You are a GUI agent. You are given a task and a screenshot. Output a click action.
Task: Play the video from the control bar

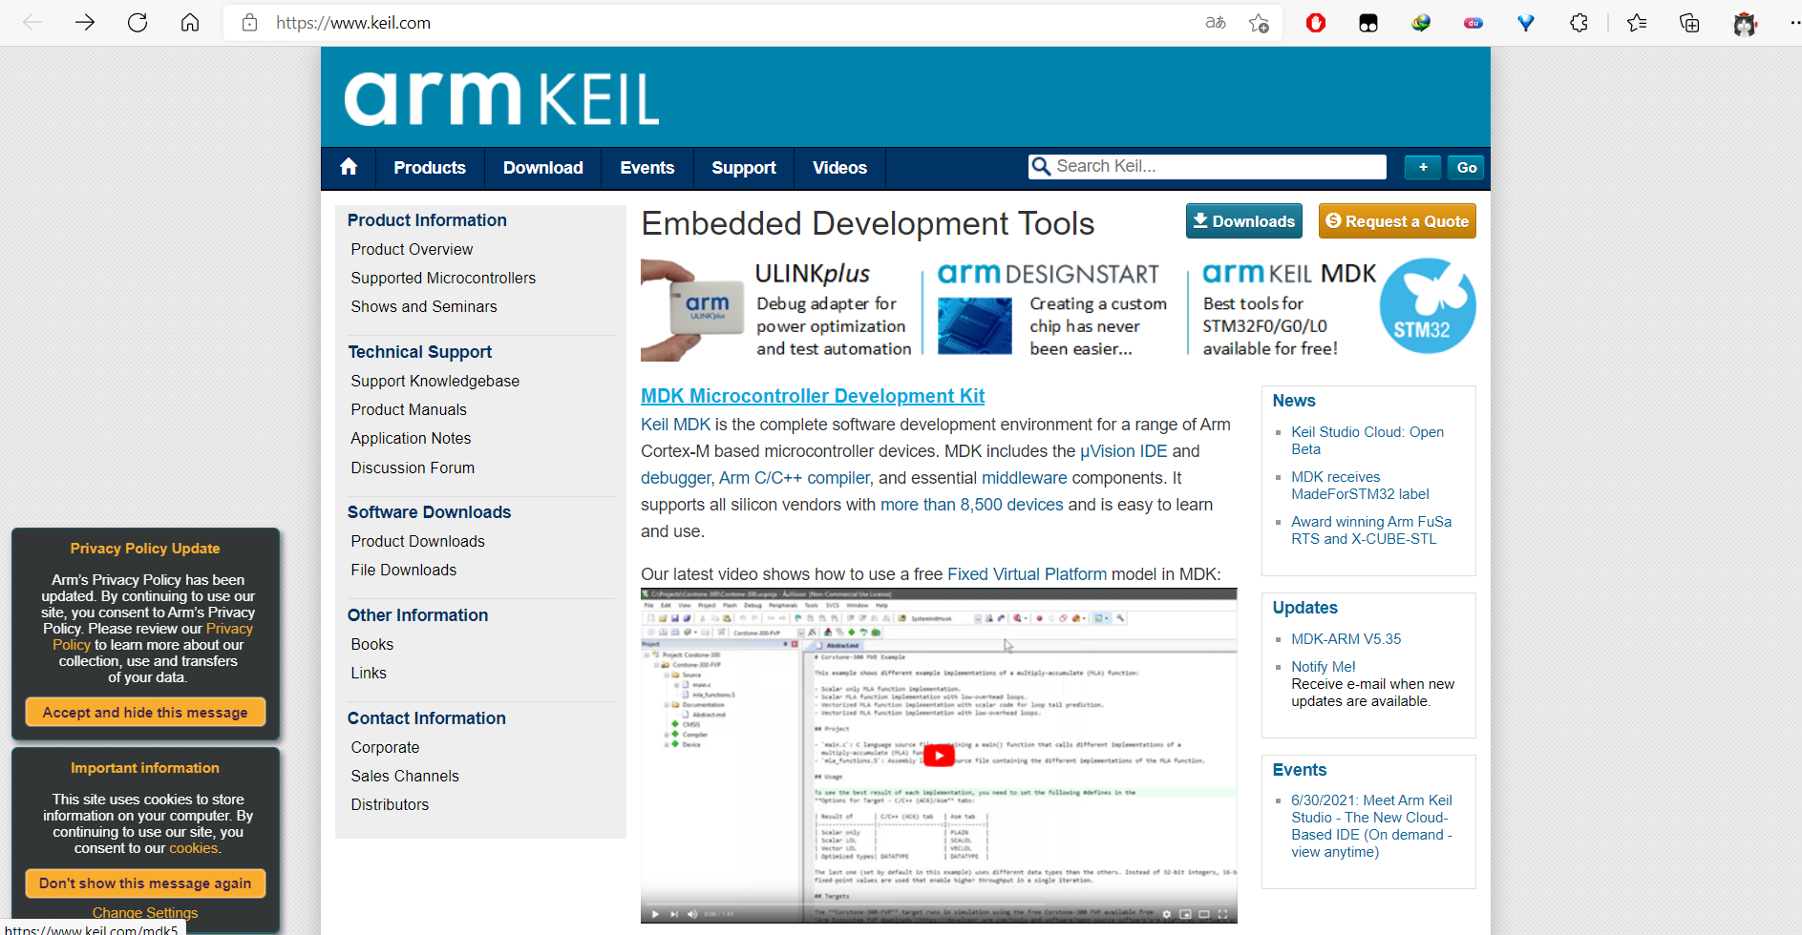655,914
